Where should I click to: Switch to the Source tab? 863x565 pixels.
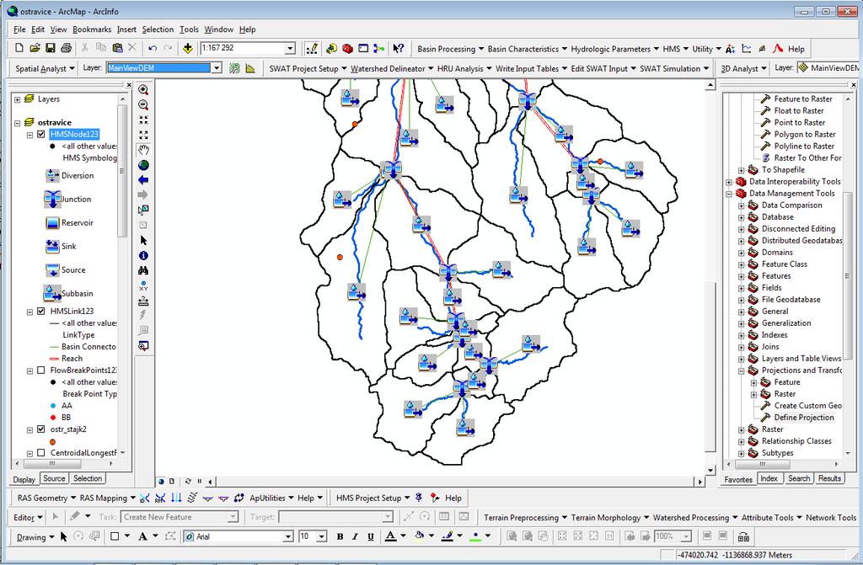54,478
